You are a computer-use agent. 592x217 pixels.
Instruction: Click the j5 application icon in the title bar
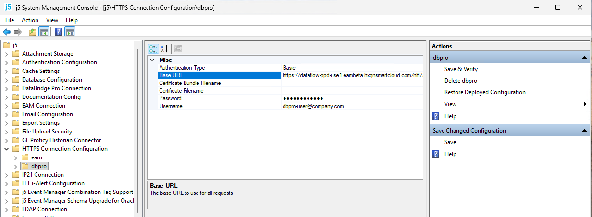(x=8, y=7)
